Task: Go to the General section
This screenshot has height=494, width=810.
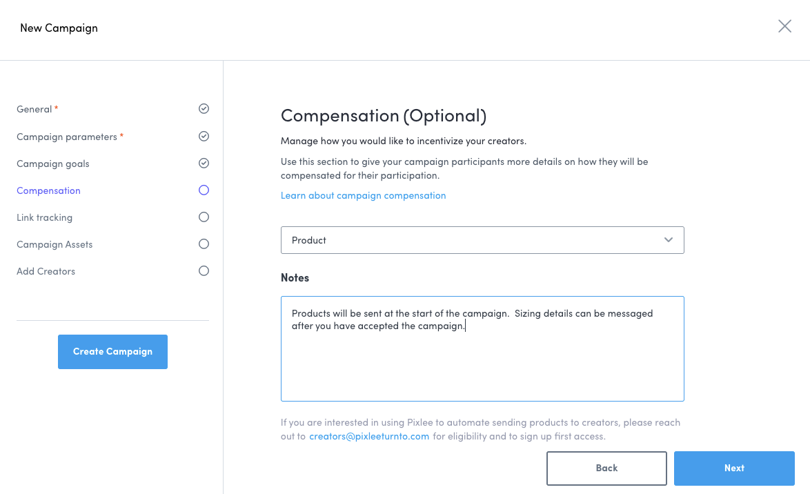Action: (x=34, y=110)
